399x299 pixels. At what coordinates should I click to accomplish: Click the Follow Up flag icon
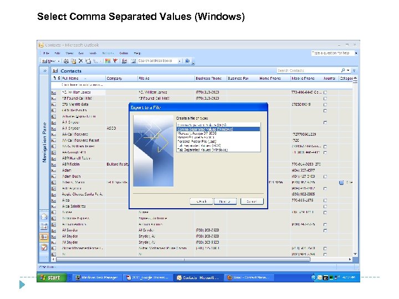click(115, 61)
